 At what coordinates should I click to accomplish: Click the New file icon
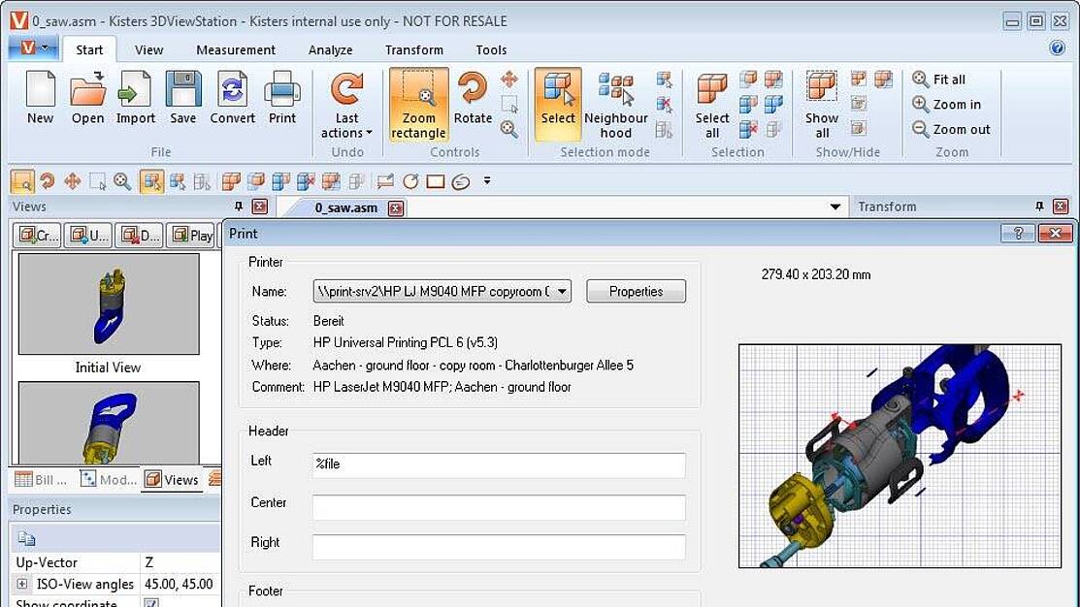(x=40, y=98)
